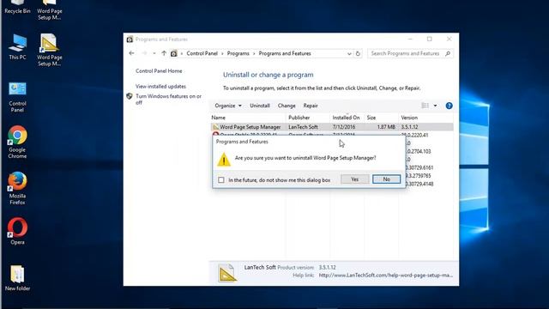Click the 3.5.1.12 version cell in list
Viewport: 549px width, 309px height.
409,127
